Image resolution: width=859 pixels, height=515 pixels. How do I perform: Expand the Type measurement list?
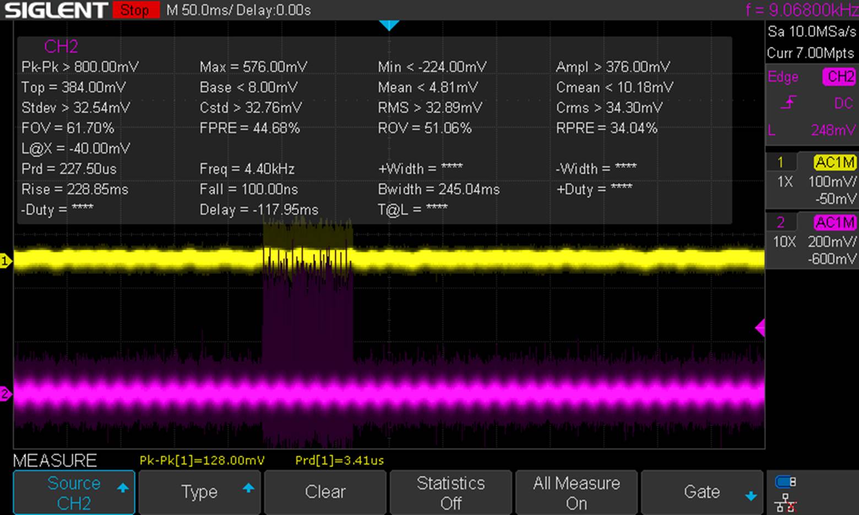[199, 492]
